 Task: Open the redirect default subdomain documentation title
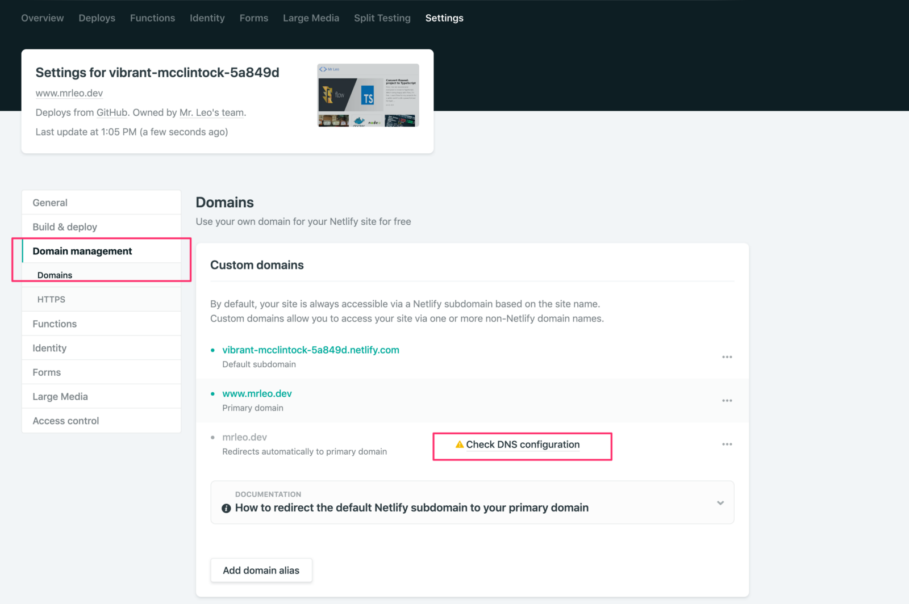pyautogui.click(x=412, y=508)
